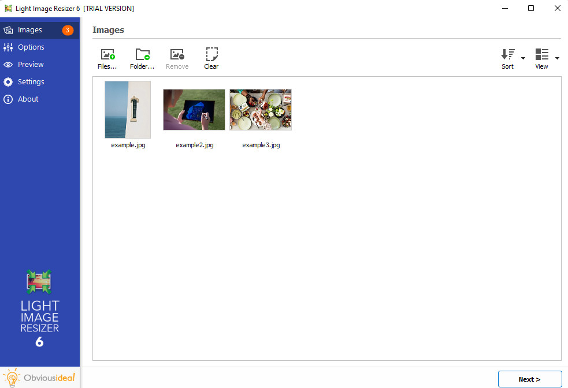This screenshot has height=388, width=568.
Task: Click the Remove image toolbar icon
Action: click(177, 55)
